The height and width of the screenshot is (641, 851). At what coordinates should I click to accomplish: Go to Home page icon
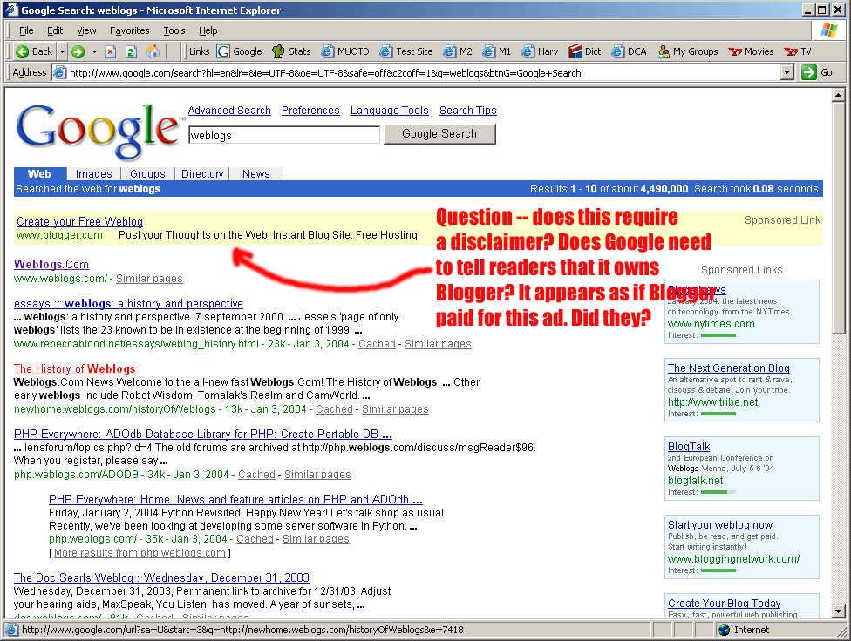coord(153,51)
